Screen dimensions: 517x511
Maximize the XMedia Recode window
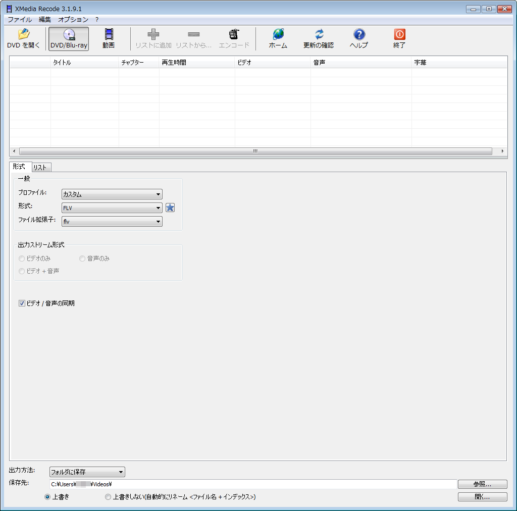pyautogui.click(x=489, y=9)
